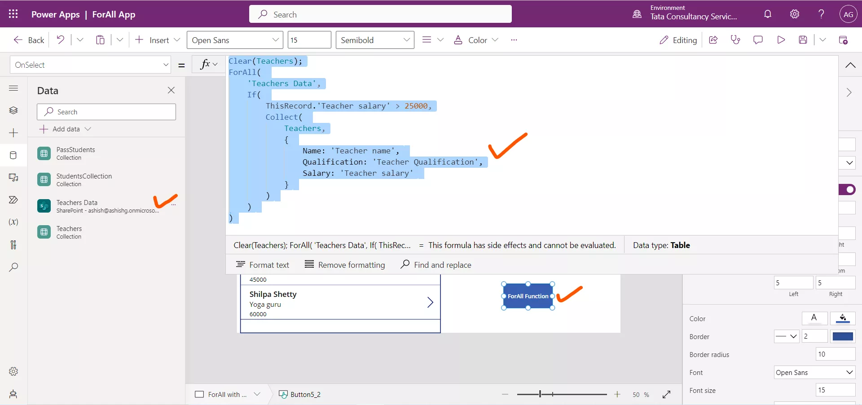
Task: Open the Comments panel
Action: click(758, 40)
